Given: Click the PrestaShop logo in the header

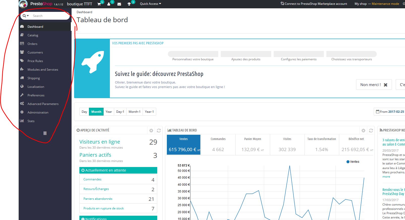Looking at the screenshot, I should (36, 4).
